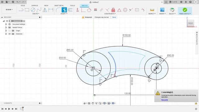Apply the Fix/Unfix lock constraint
This screenshot has width=199, height=112.
click(113, 10)
